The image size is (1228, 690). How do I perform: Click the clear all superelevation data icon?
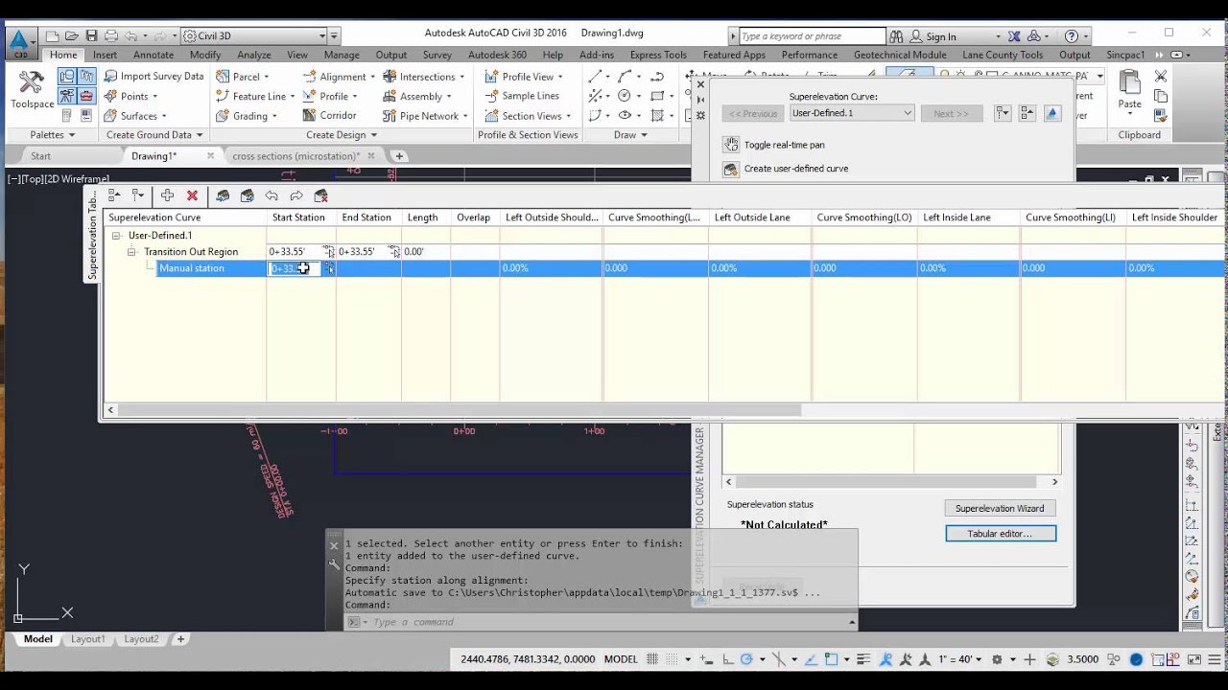(321, 195)
